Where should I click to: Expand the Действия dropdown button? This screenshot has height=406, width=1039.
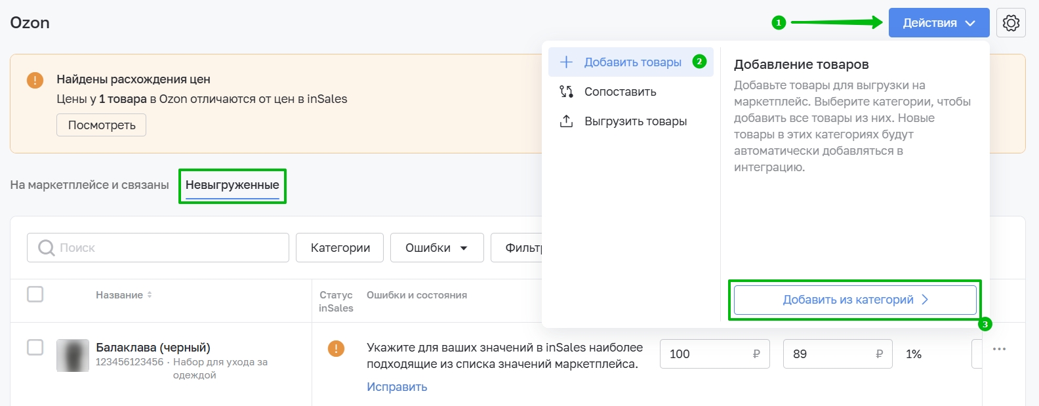(939, 23)
